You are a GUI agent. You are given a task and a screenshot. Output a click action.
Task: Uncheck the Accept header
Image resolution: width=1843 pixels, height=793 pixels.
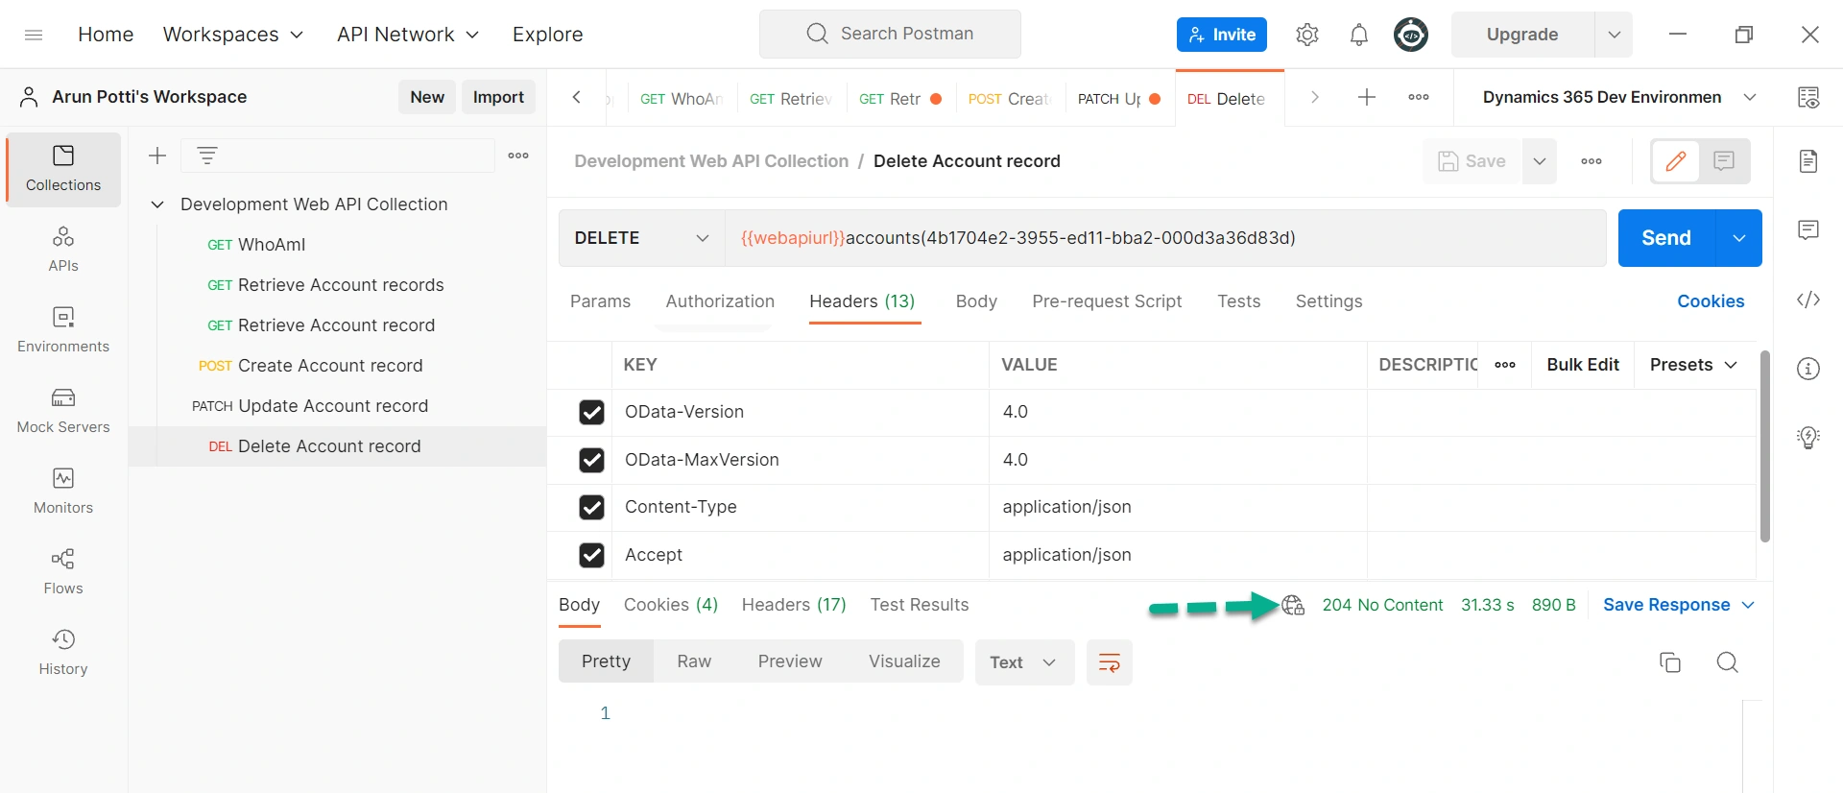(x=591, y=555)
